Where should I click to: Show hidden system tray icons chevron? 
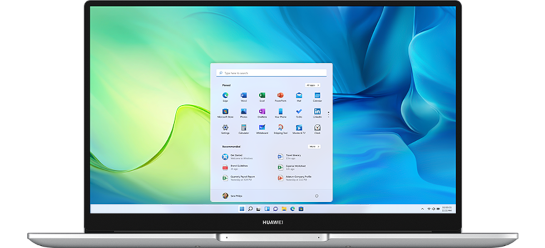click(x=422, y=209)
